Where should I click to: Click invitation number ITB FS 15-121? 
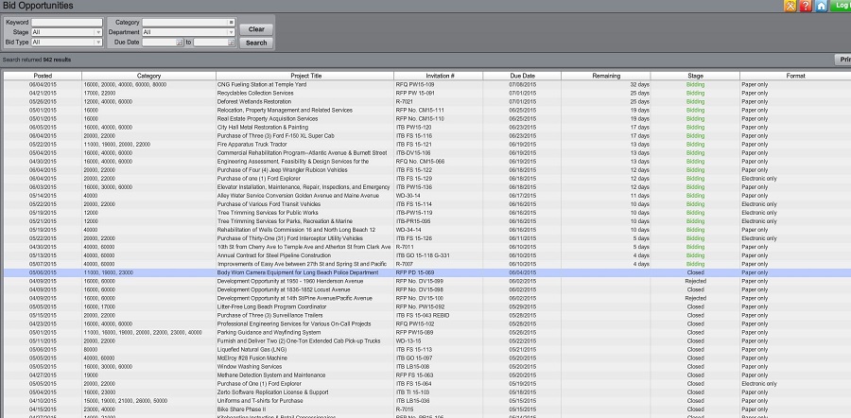click(x=414, y=145)
